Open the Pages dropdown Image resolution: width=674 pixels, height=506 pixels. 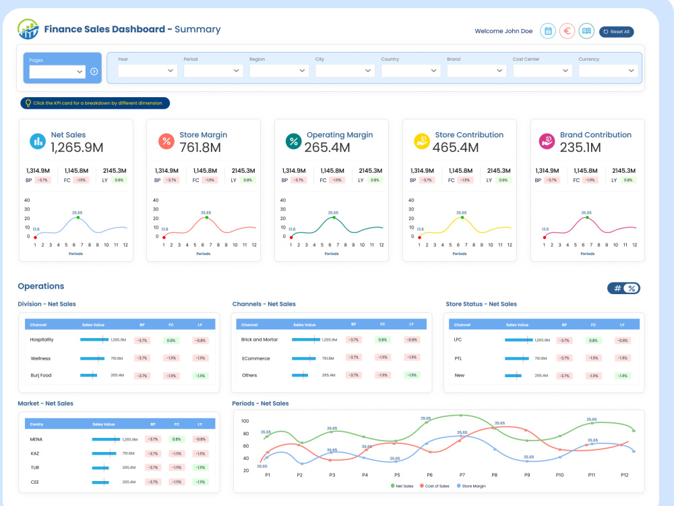[57, 72]
